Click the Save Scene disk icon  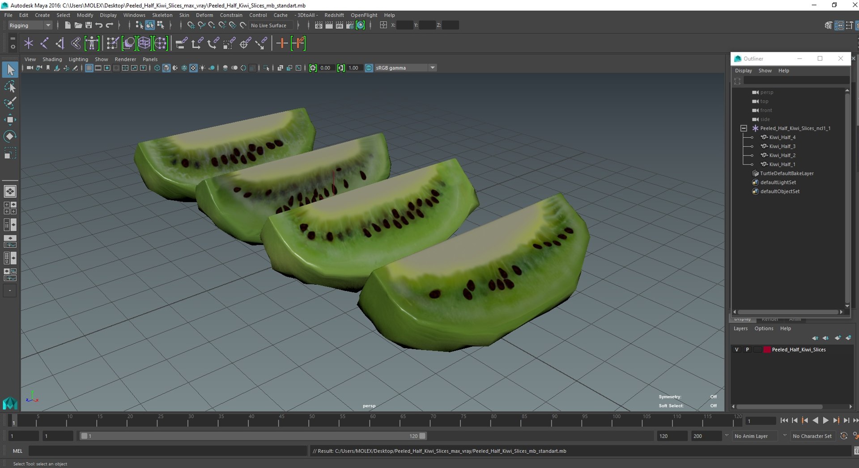coord(88,25)
